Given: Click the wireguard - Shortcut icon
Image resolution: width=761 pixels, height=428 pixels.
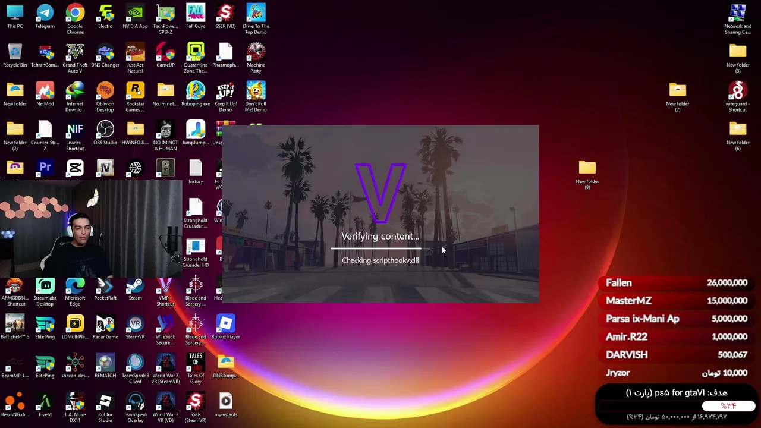Looking at the screenshot, I should (738, 97).
